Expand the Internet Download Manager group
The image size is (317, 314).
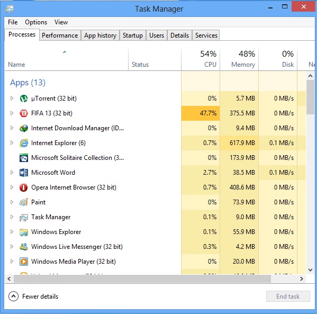(12, 128)
